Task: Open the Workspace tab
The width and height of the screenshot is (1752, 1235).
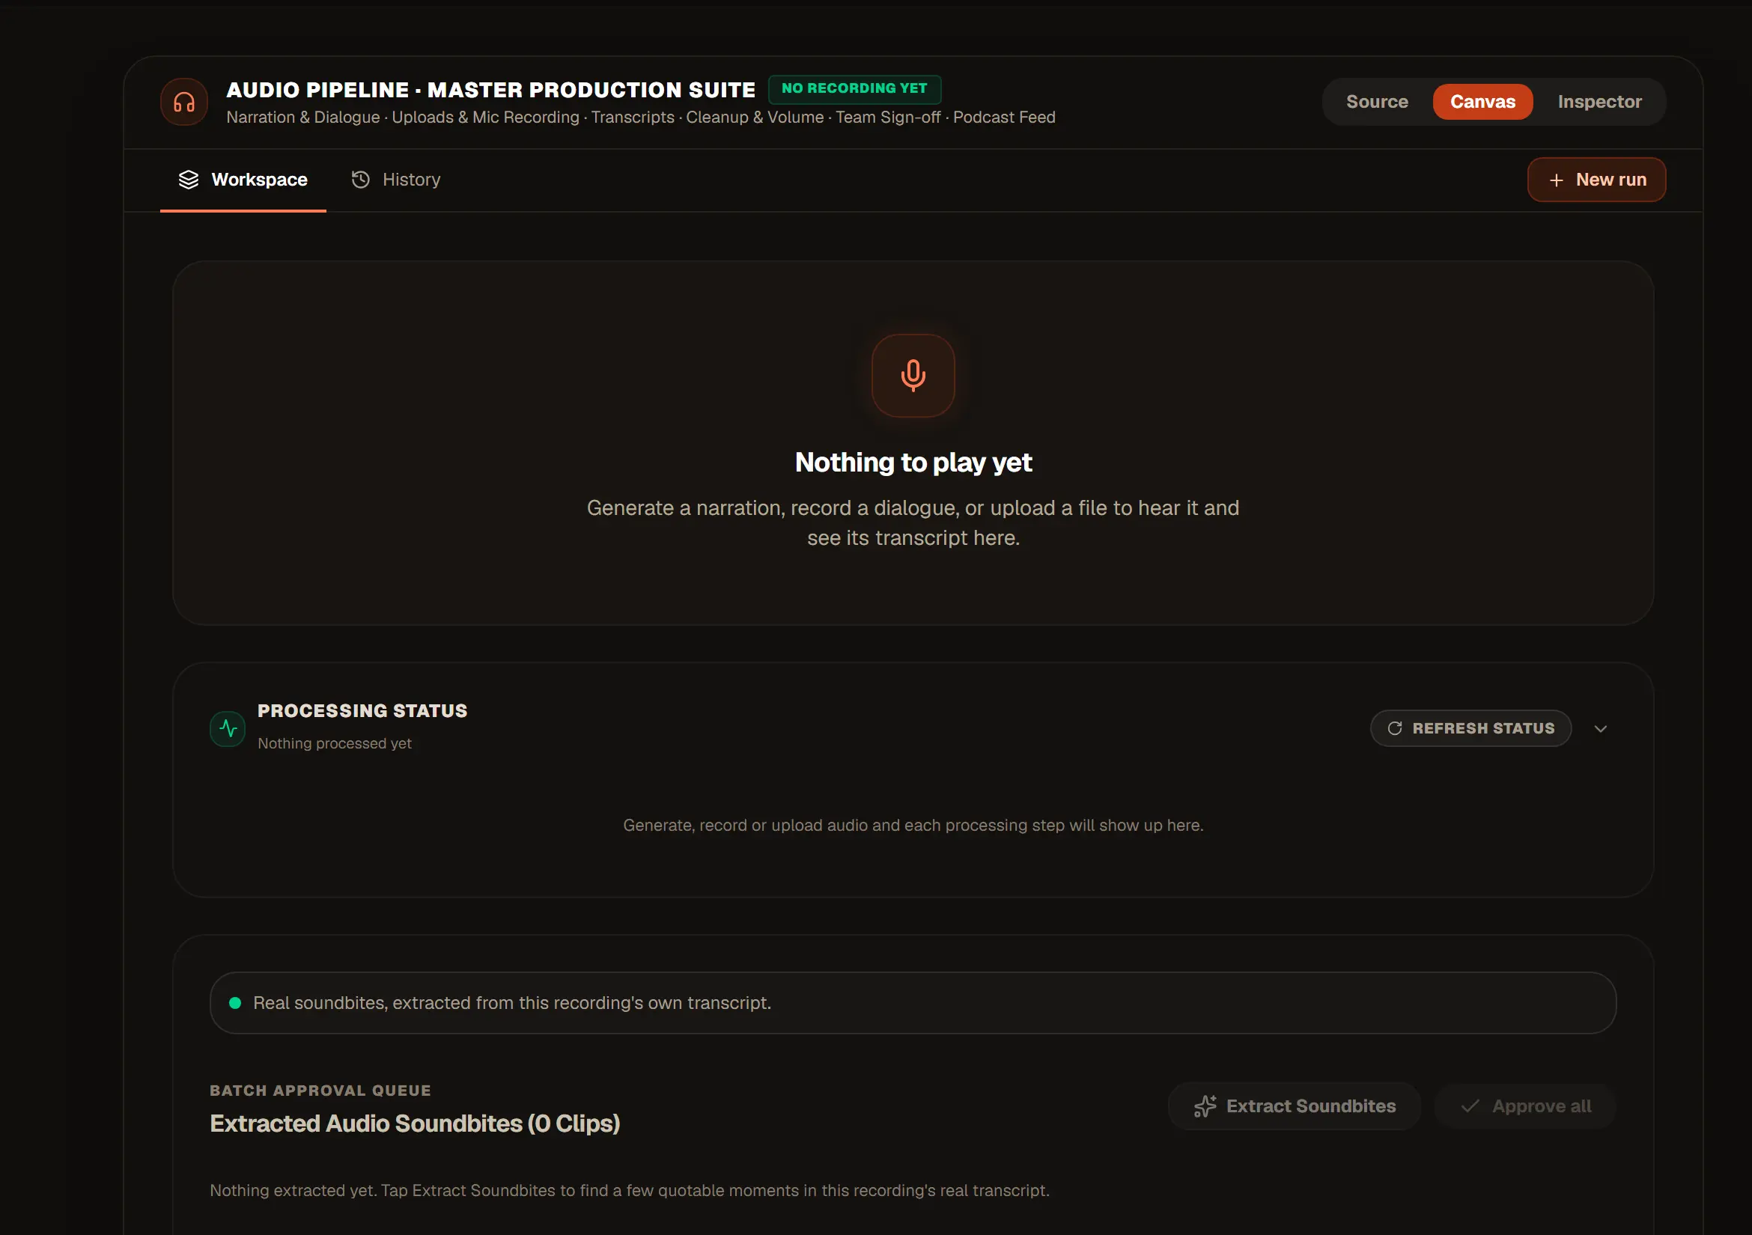Action: pyautogui.click(x=243, y=179)
